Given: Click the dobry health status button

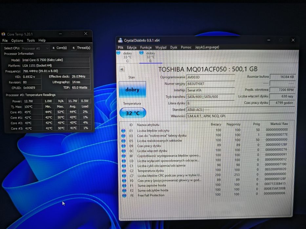Looking at the screenshot, I should pos(132,89).
